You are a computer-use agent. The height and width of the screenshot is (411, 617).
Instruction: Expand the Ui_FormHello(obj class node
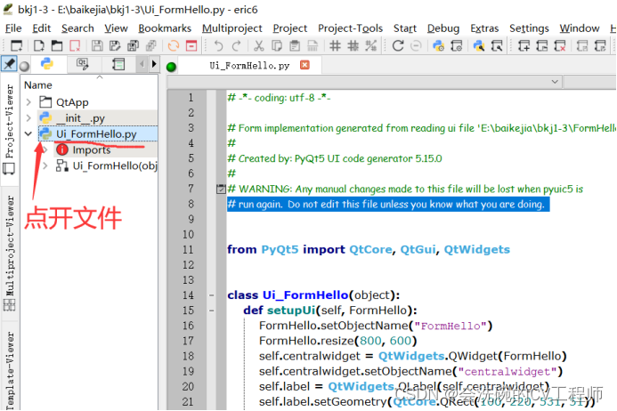point(45,166)
